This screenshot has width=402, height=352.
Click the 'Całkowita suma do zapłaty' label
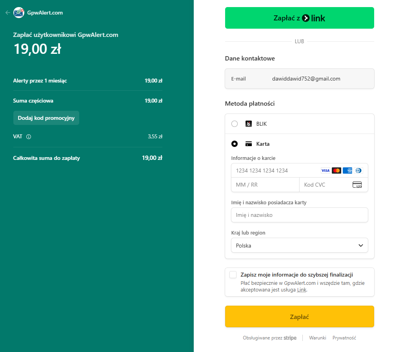coord(46,158)
